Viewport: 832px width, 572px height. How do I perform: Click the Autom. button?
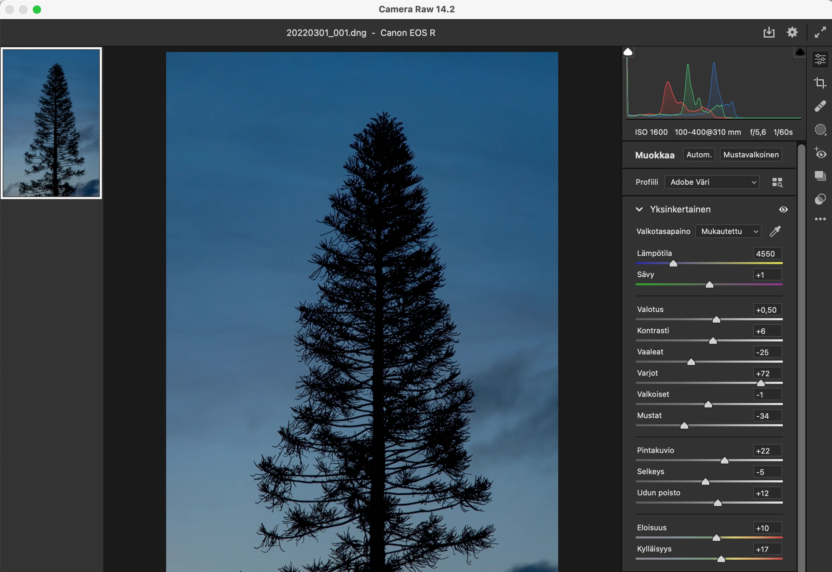pyautogui.click(x=698, y=155)
